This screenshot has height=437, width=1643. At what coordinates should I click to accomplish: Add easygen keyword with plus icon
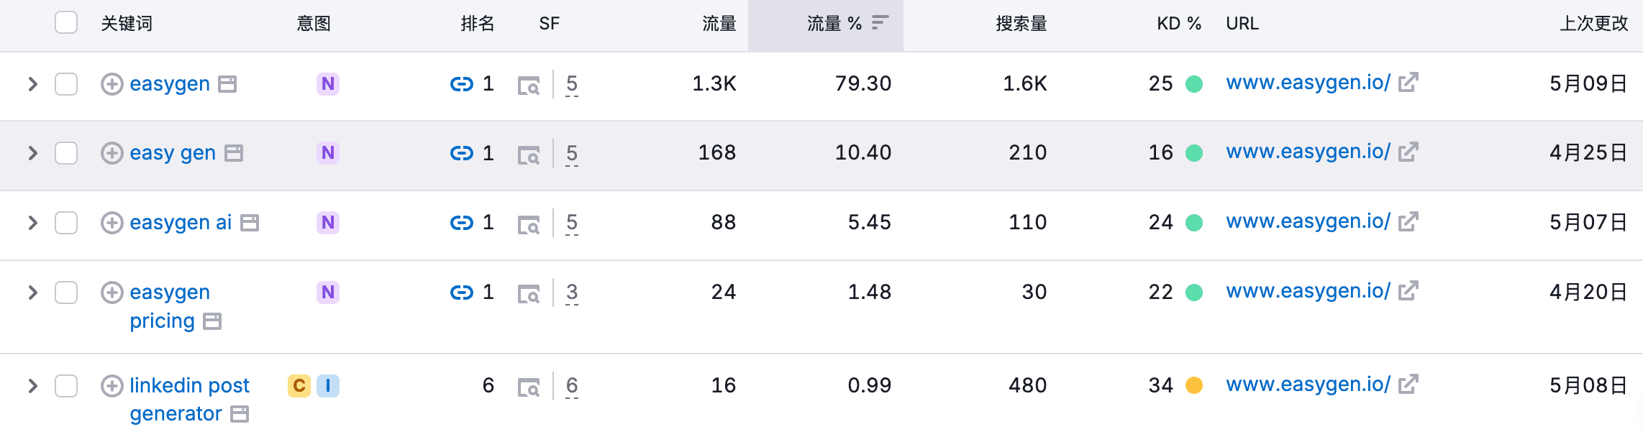[x=111, y=84]
